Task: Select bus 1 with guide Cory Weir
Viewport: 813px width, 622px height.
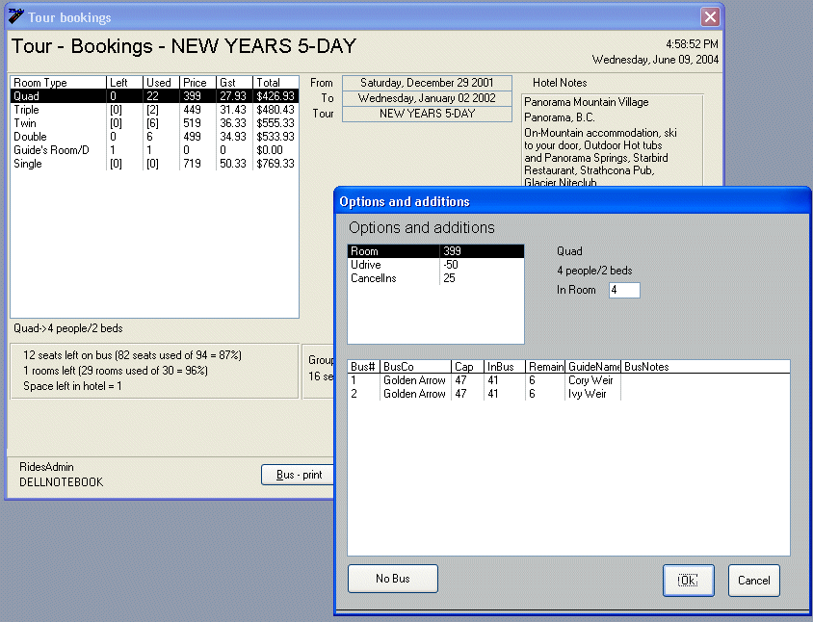Action: pyautogui.click(x=568, y=380)
